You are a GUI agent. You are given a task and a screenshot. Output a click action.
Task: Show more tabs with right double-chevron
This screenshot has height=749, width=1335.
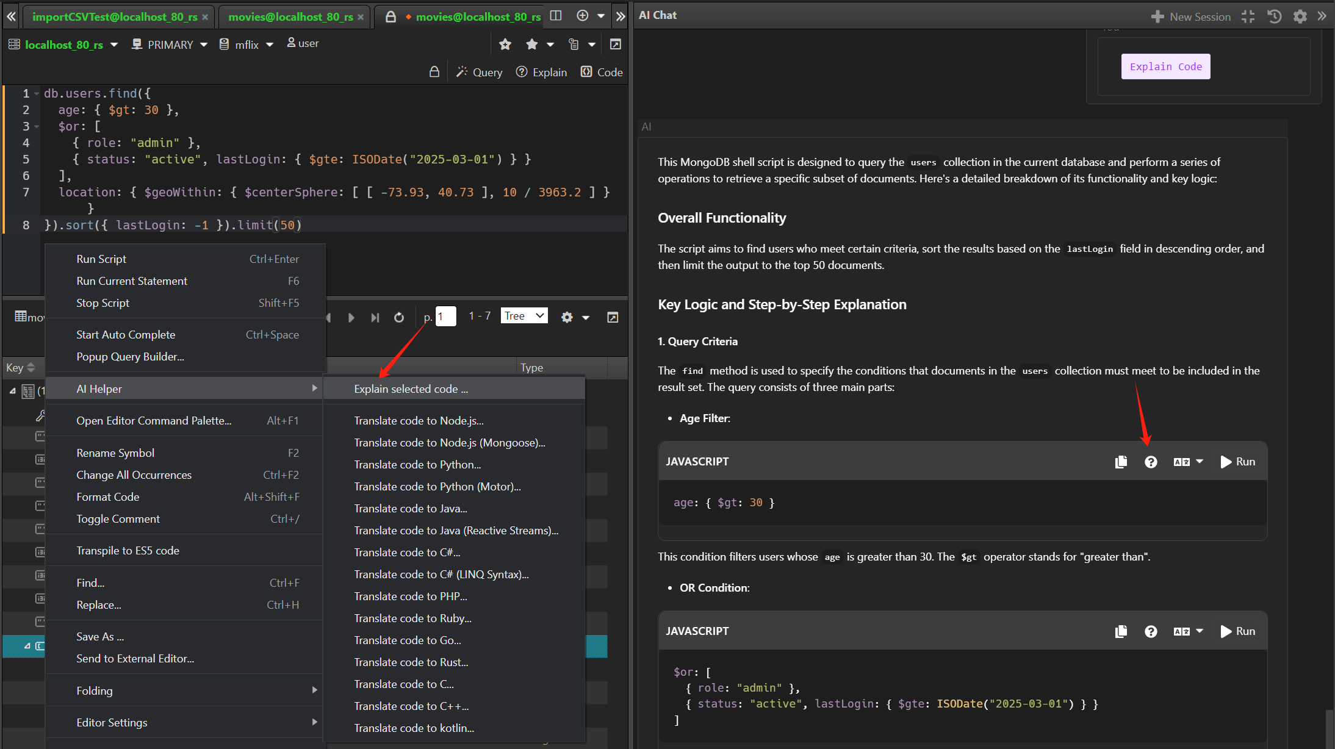[621, 16]
